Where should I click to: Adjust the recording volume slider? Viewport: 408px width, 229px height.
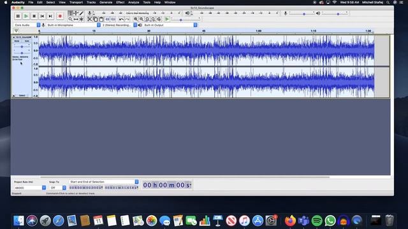tap(302, 13)
